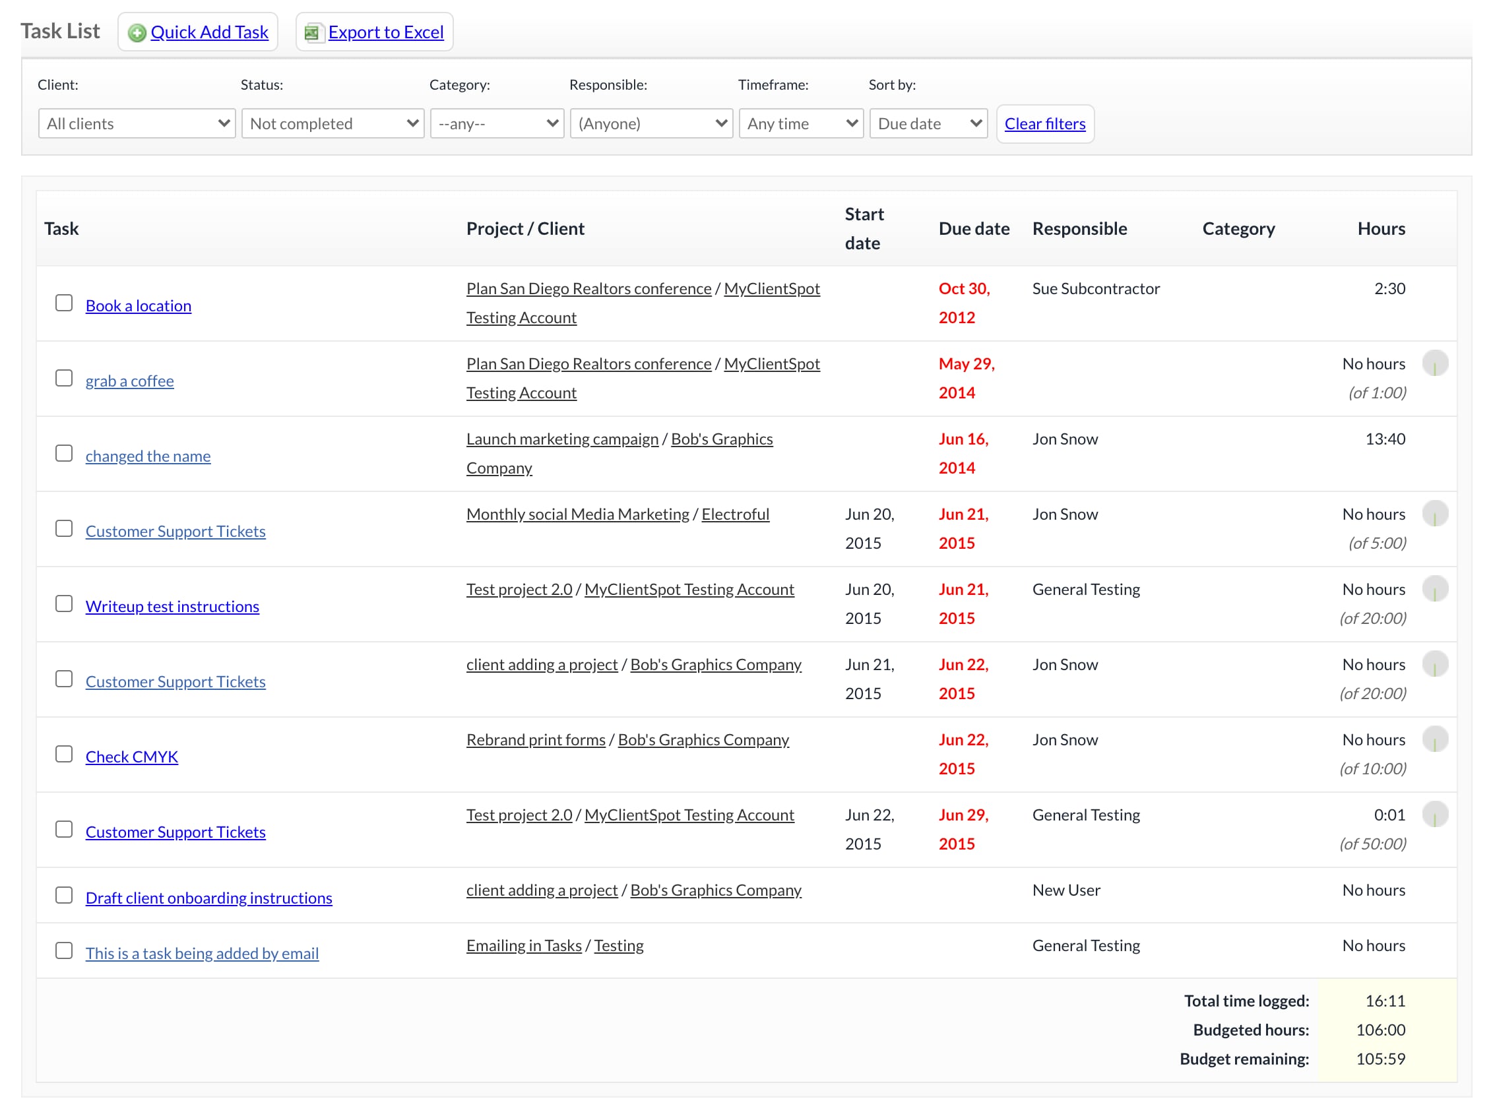Open This is a task being added by email
The height and width of the screenshot is (1116, 1491).
point(203,954)
